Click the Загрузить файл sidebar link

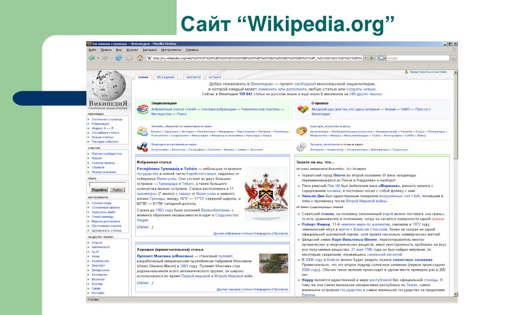(x=103, y=212)
